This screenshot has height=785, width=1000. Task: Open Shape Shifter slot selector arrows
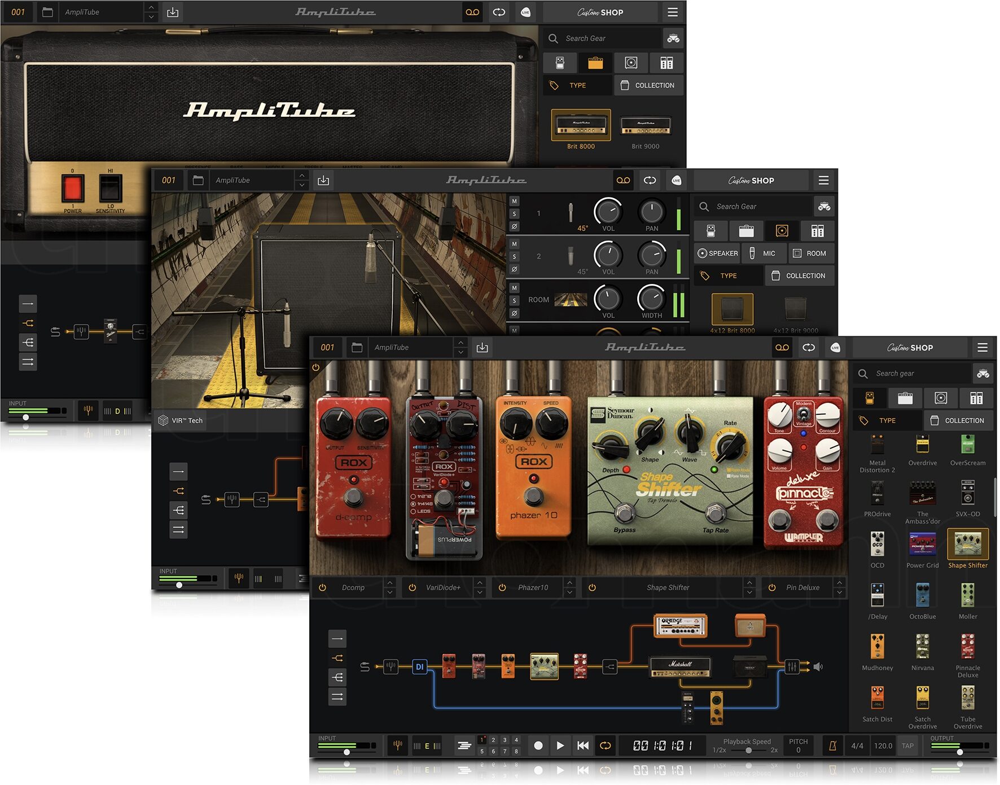tap(749, 587)
